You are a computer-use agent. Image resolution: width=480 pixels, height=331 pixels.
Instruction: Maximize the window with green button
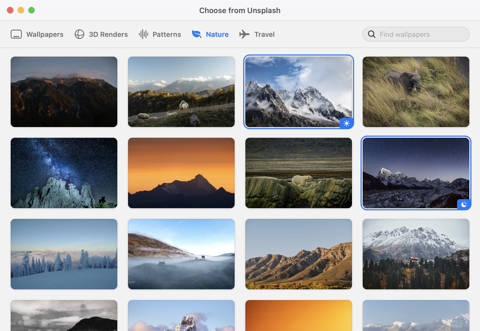(x=31, y=10)
